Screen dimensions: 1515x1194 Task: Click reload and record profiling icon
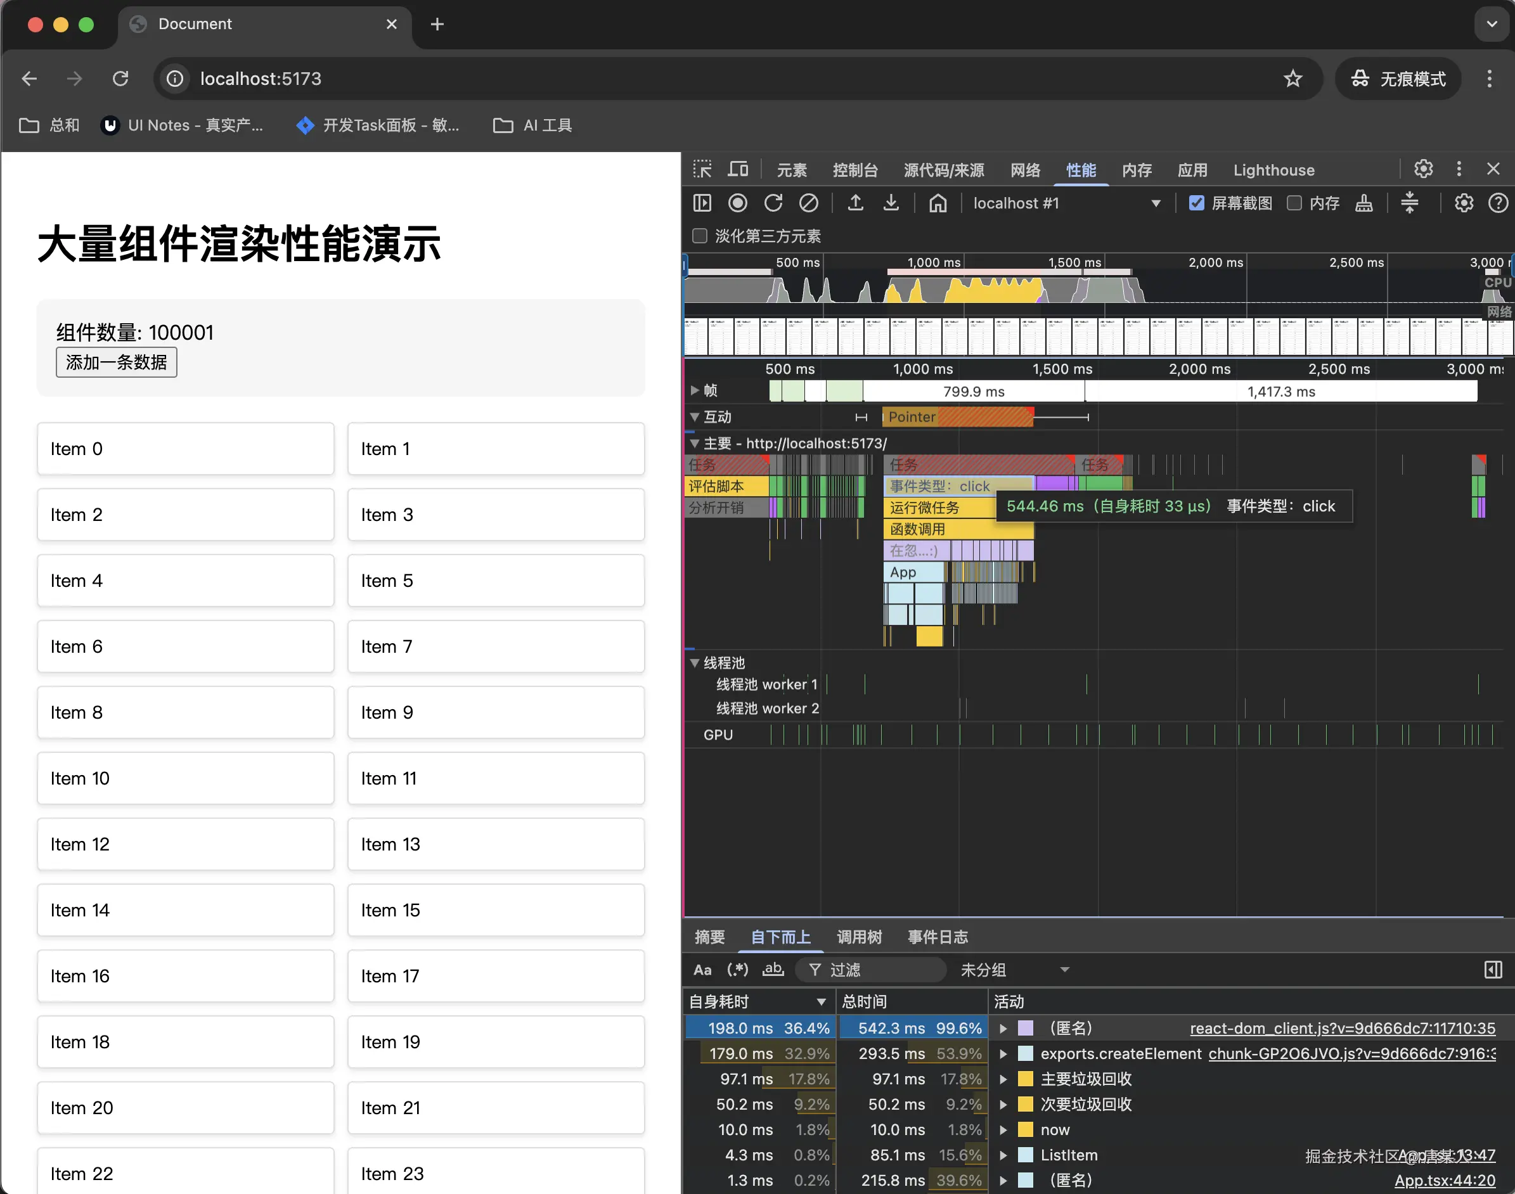tap(773, 203)
